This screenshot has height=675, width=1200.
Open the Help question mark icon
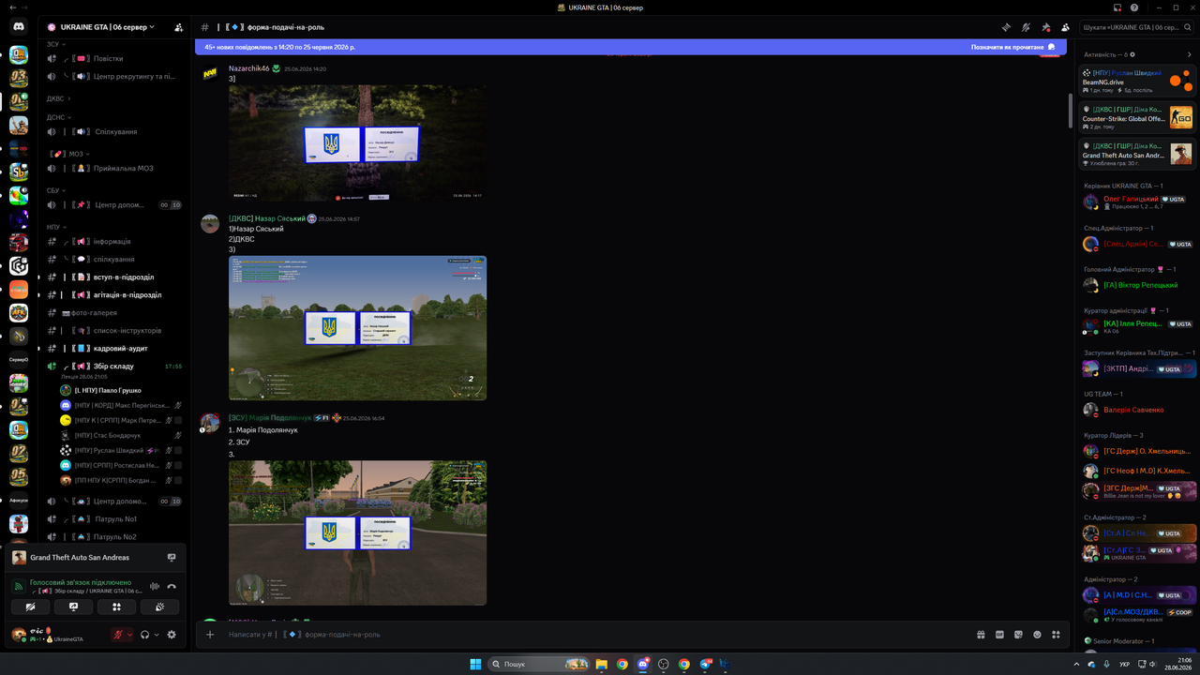pos(1134,7)
